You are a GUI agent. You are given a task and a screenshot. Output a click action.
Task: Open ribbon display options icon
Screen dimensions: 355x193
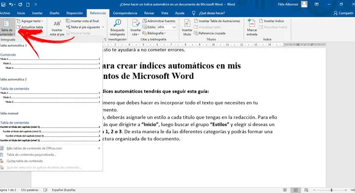pyautogui.click(x=316, y=4)
